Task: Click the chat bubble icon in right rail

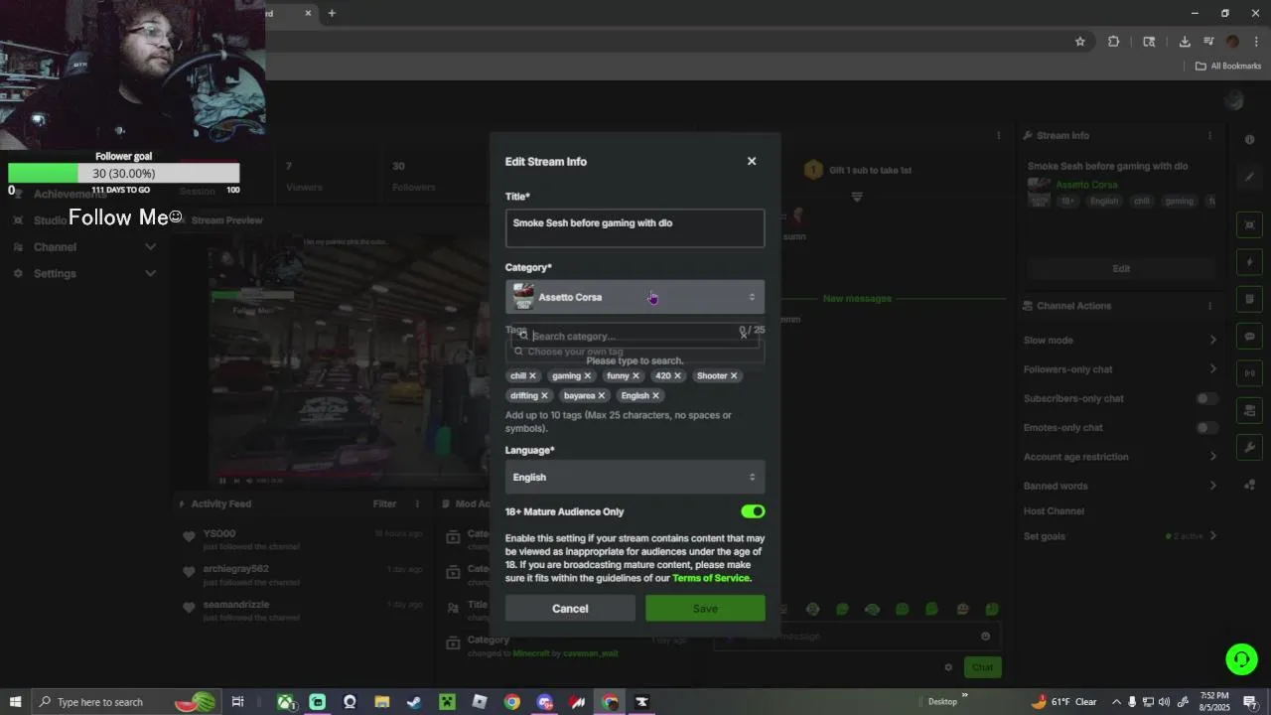Action: (1249, 337)
